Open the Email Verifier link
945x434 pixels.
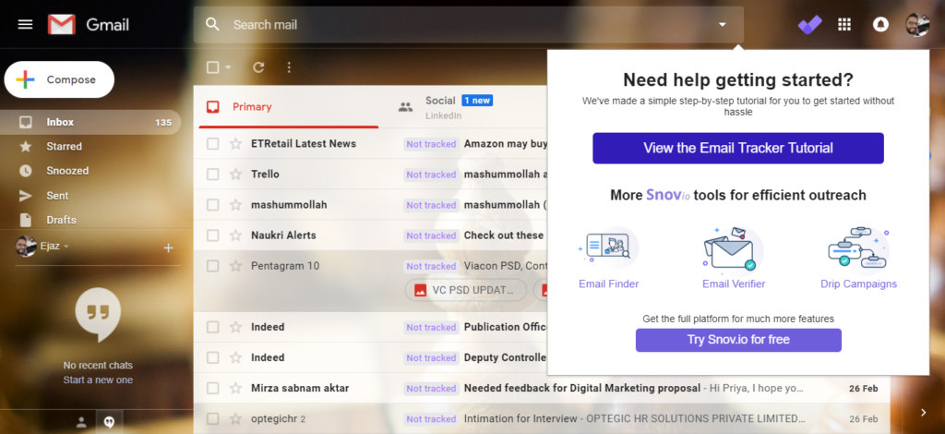click(734, 283)
